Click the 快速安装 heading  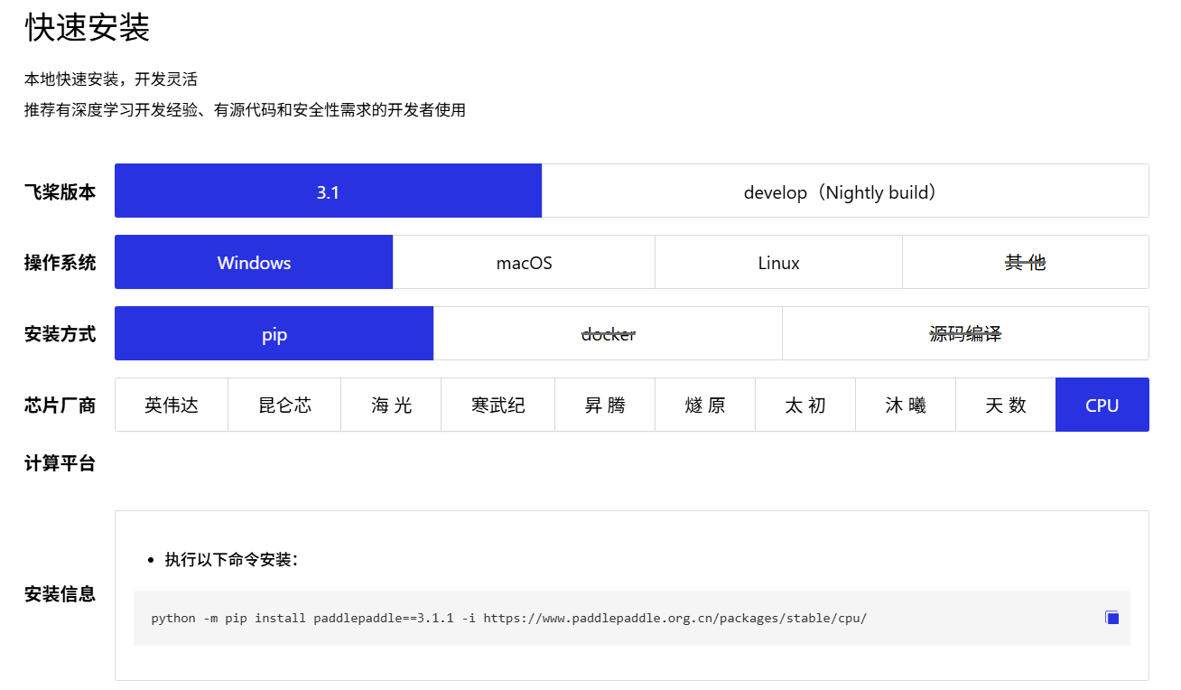pyautogui.click(x=87, y=27)
